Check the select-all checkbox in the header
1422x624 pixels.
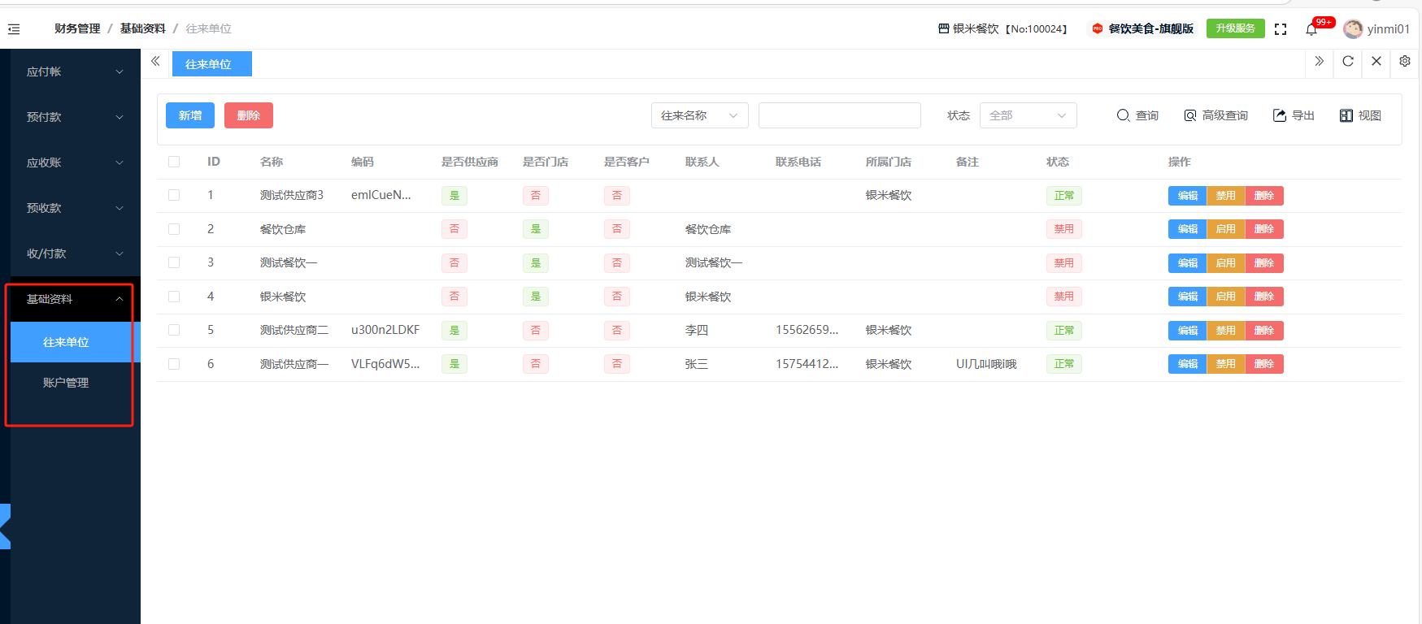174,162
